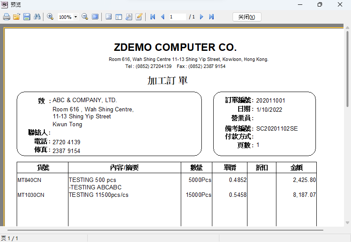Click the 加工訂單 document title
351x242 pixels.
(x=168, y=81)
